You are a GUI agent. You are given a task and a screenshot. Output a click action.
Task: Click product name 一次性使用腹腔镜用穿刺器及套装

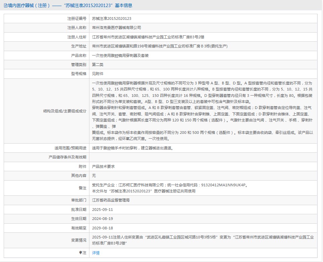(x=120, y=55)
